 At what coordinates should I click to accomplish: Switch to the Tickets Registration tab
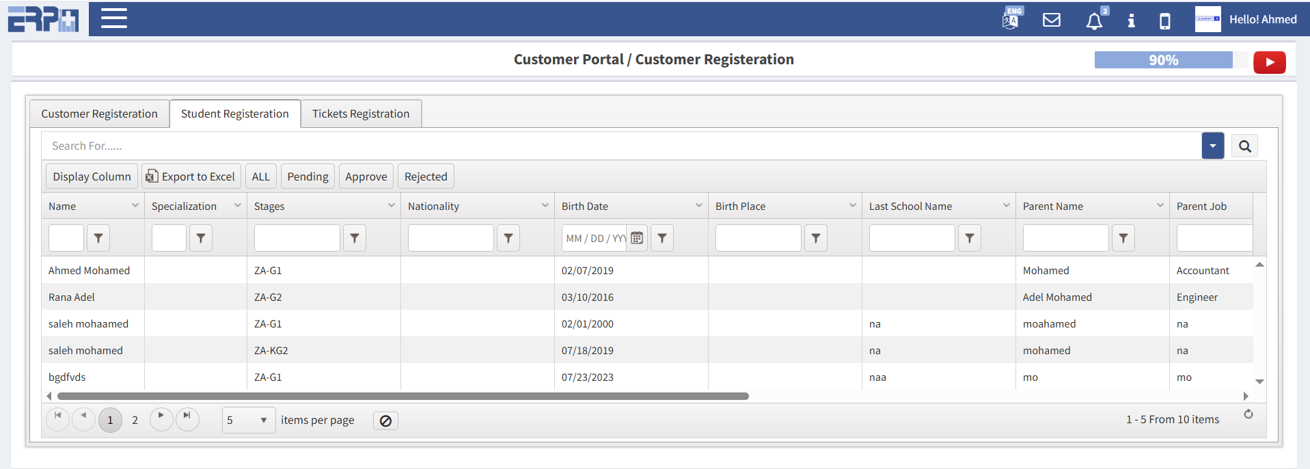[361, 113]
